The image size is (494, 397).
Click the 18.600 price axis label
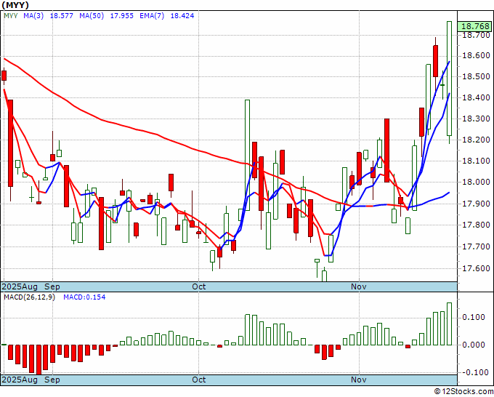[476, 55]
